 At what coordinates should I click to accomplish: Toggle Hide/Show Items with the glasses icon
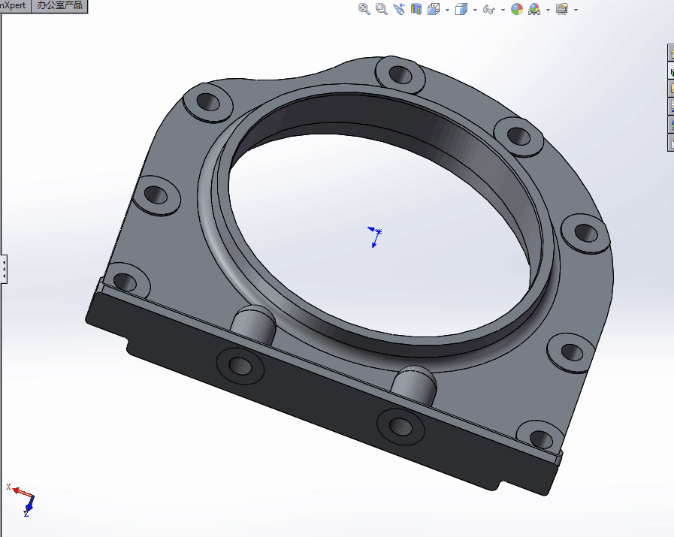point(488,8)
